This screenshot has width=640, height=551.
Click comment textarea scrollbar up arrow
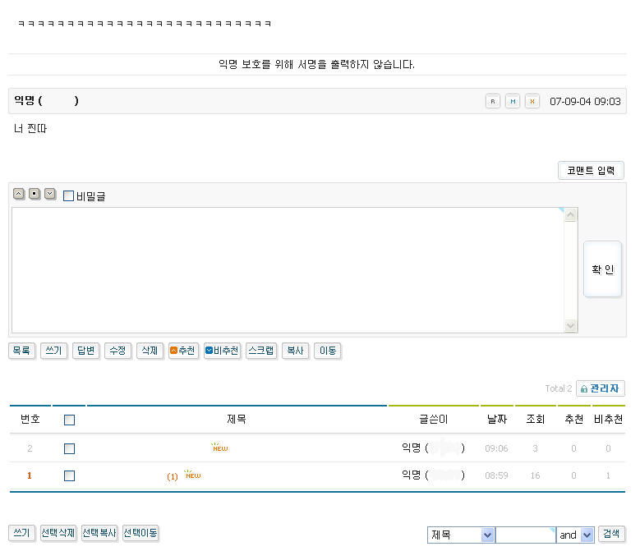coord(571,214)
